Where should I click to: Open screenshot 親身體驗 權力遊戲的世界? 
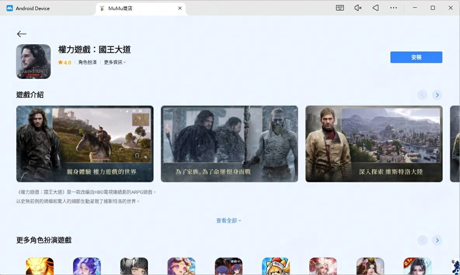point(85,144)
